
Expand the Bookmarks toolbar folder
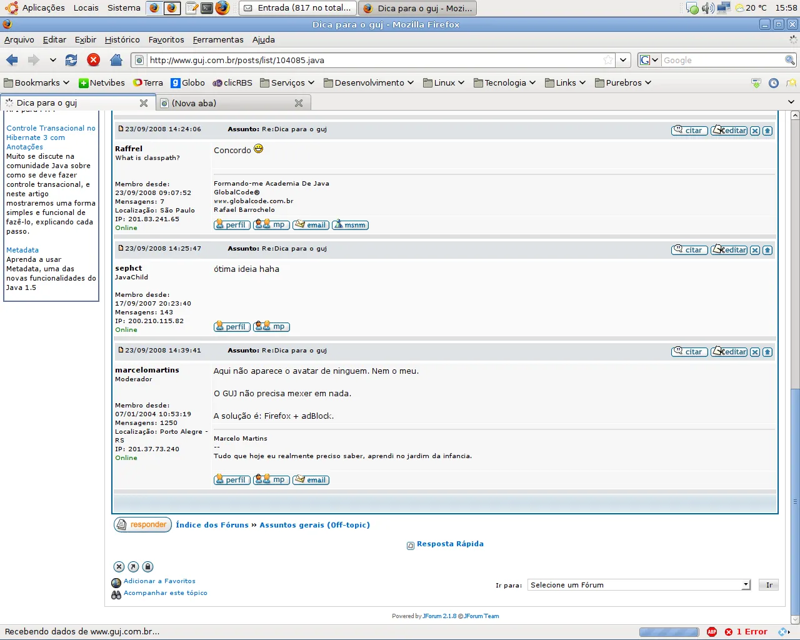point(37,82)
